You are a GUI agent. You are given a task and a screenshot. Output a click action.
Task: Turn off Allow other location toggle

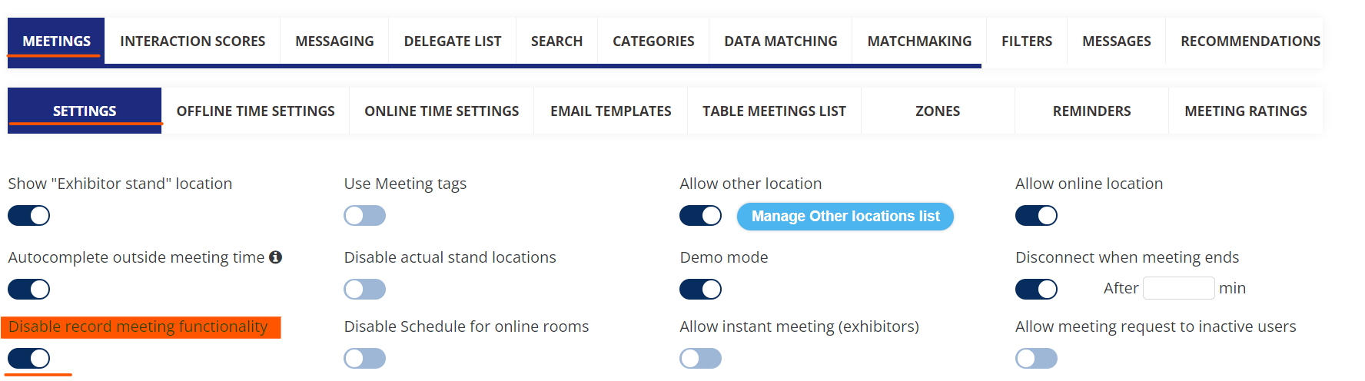(700, 216)
